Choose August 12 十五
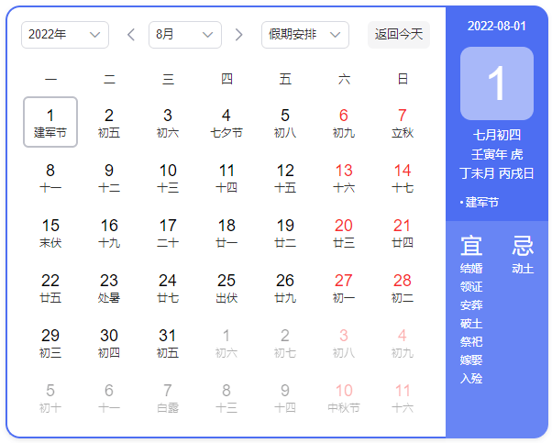Image resolution: width=552 pixels, height=443 pixels. pos(285,177)
